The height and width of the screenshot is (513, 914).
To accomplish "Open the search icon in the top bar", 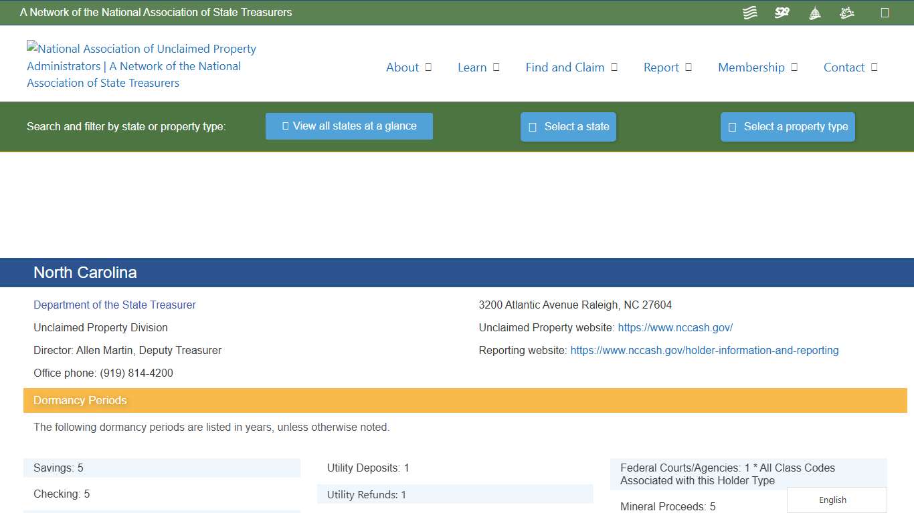I will [x=885, y=12].
